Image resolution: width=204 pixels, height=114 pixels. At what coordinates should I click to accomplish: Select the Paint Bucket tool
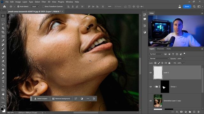point(3,65)
